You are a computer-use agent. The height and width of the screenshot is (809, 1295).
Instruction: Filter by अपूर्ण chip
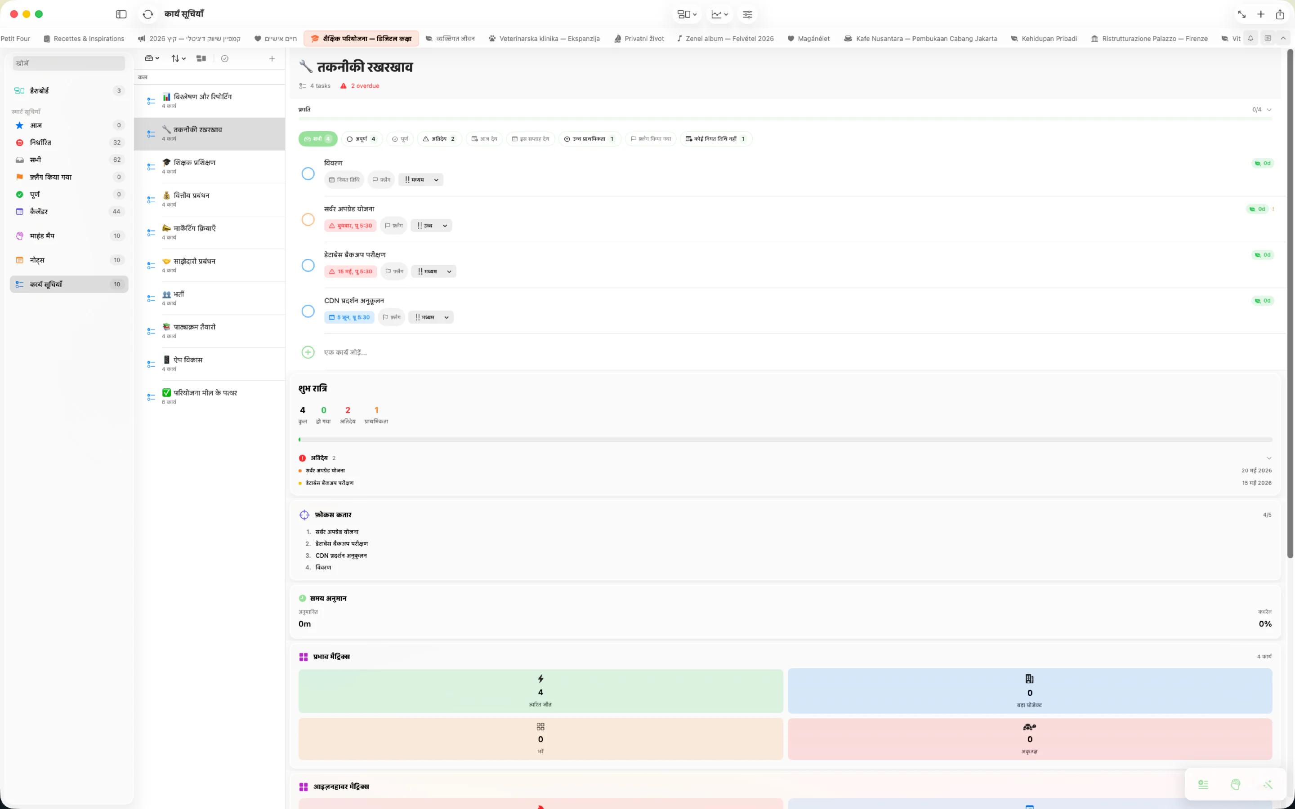click(x=362, y=138)
